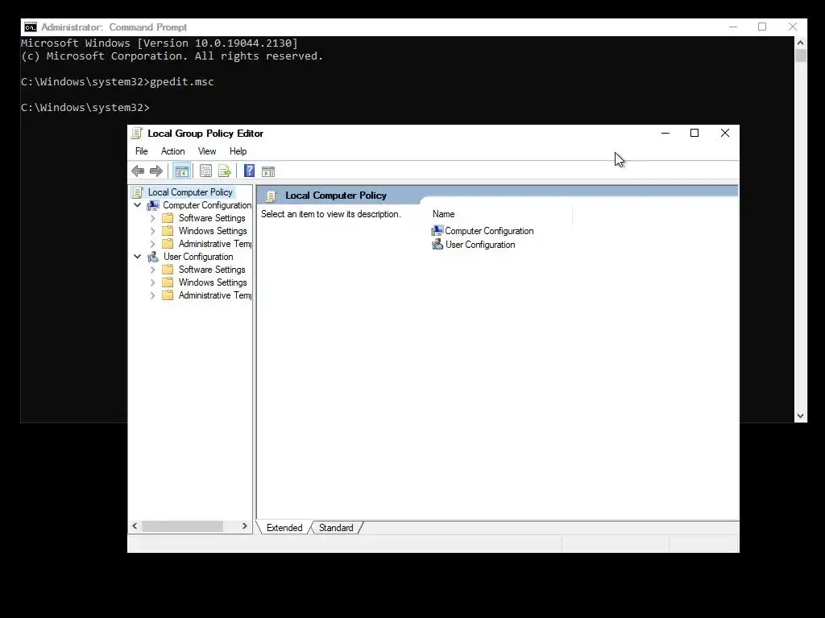Click the Export List toolbar icon
This screenshot has width=825, height=618.
225,171
